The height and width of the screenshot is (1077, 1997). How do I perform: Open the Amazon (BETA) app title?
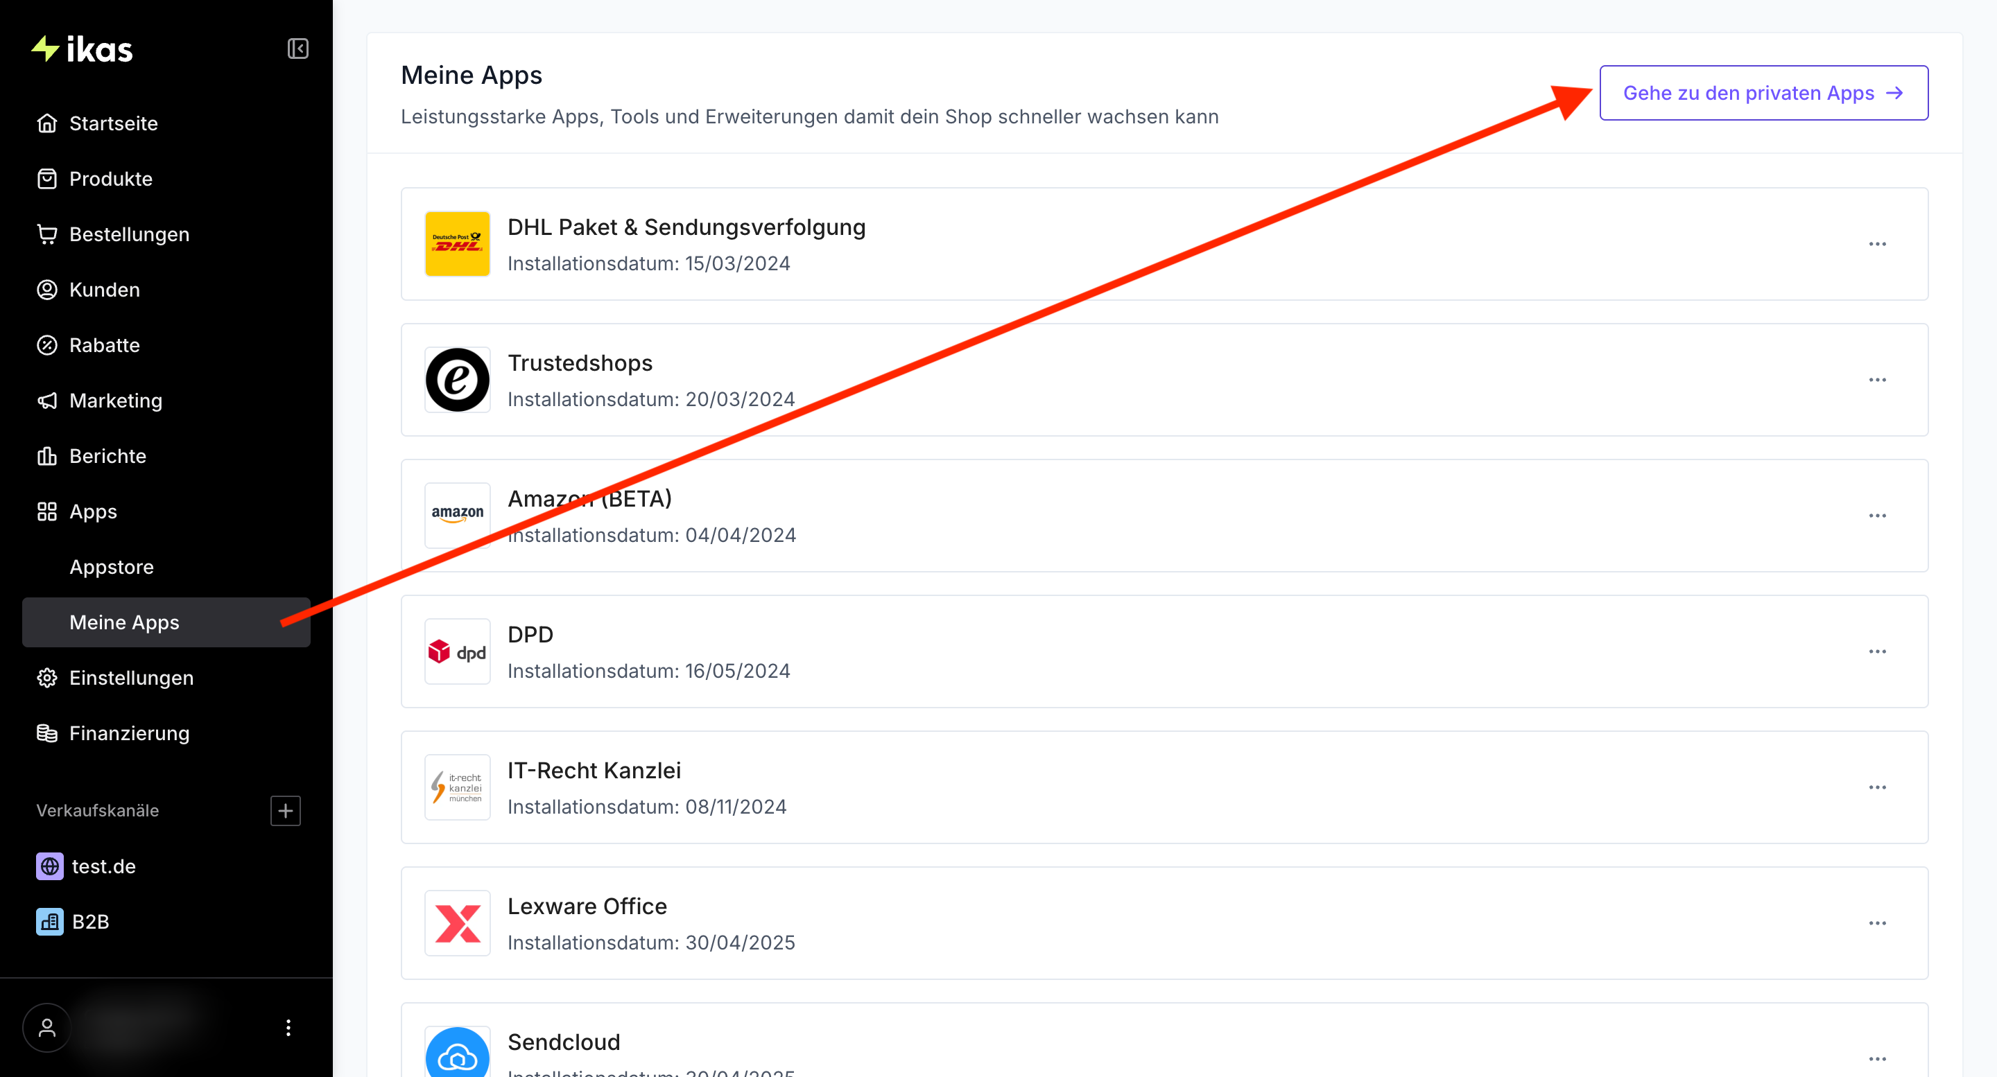pos(589,499)
